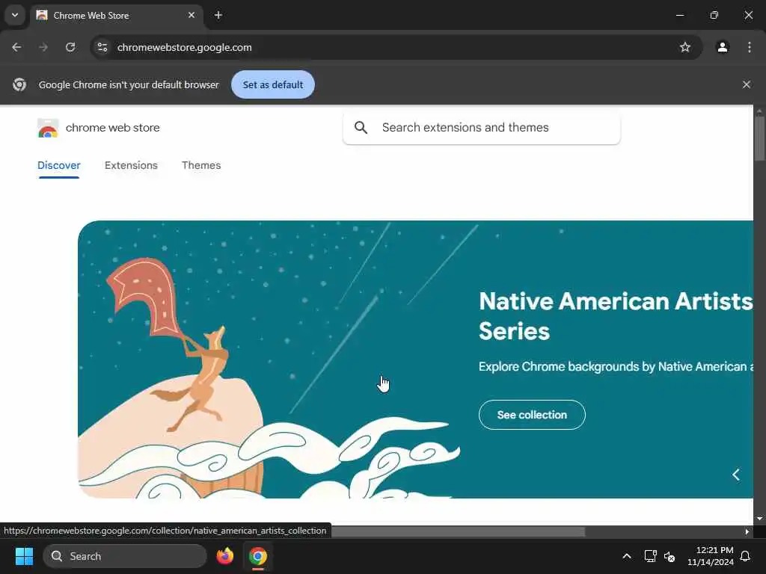
Task: Open the tab search dropdown arrow
Action: pos(15,15)
